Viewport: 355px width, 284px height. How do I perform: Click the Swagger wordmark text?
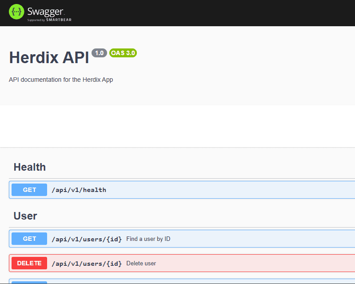click(45, 12)
